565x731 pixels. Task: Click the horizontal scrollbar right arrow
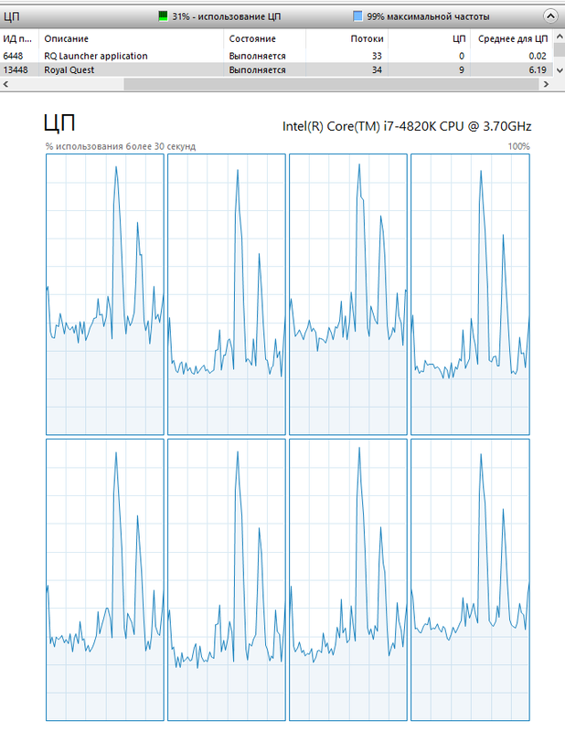click(x=547, y=84)
